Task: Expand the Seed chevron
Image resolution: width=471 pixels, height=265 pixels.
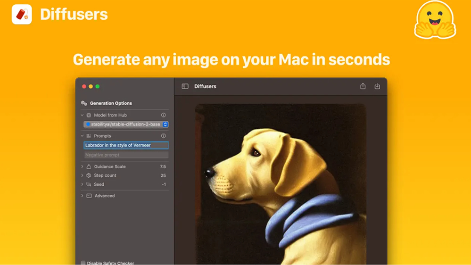Action: tap(83, 184)
